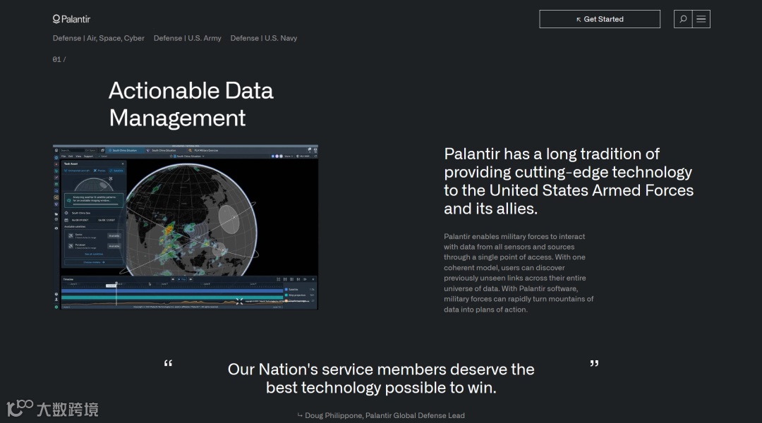Viewport: 762px width, 423px height.
Task: Click the Get Started button
Action: pyautogui.click(x=600, y=19)
